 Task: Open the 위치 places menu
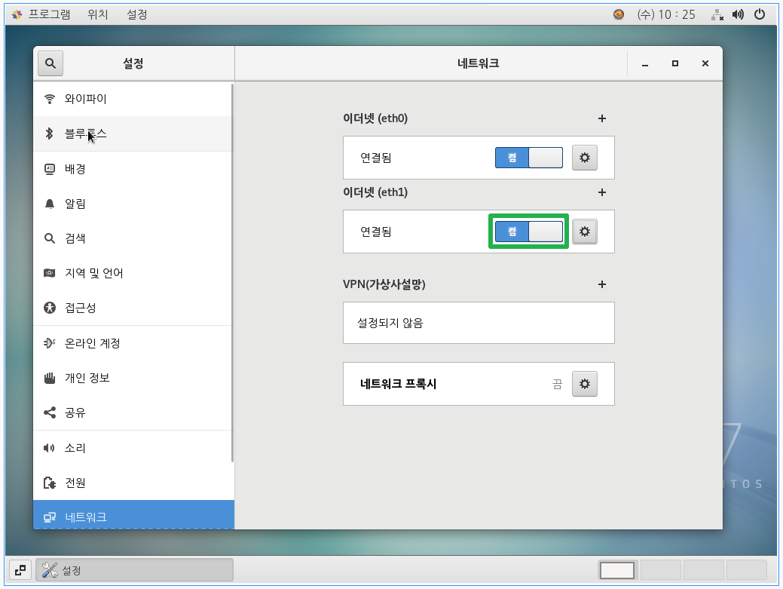point(97,14)
